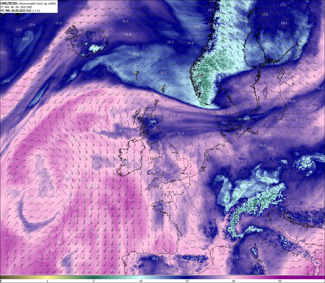Select the 12.2 value label
325x283 pixels.
pos(256,273)
